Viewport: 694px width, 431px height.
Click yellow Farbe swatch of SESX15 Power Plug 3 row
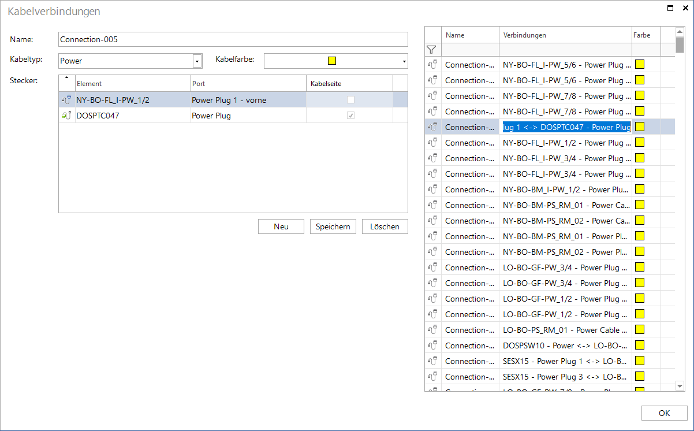(x=640, y=376)
